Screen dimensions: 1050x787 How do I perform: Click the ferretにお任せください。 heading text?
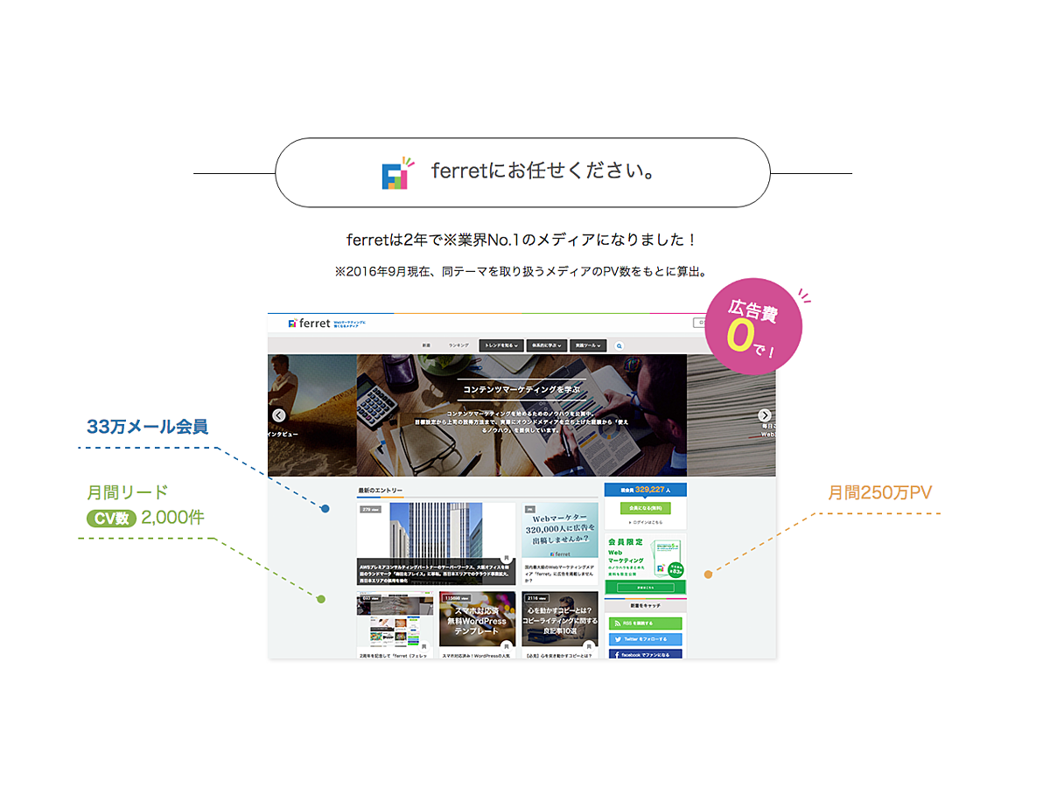click(x=543, y=171)
